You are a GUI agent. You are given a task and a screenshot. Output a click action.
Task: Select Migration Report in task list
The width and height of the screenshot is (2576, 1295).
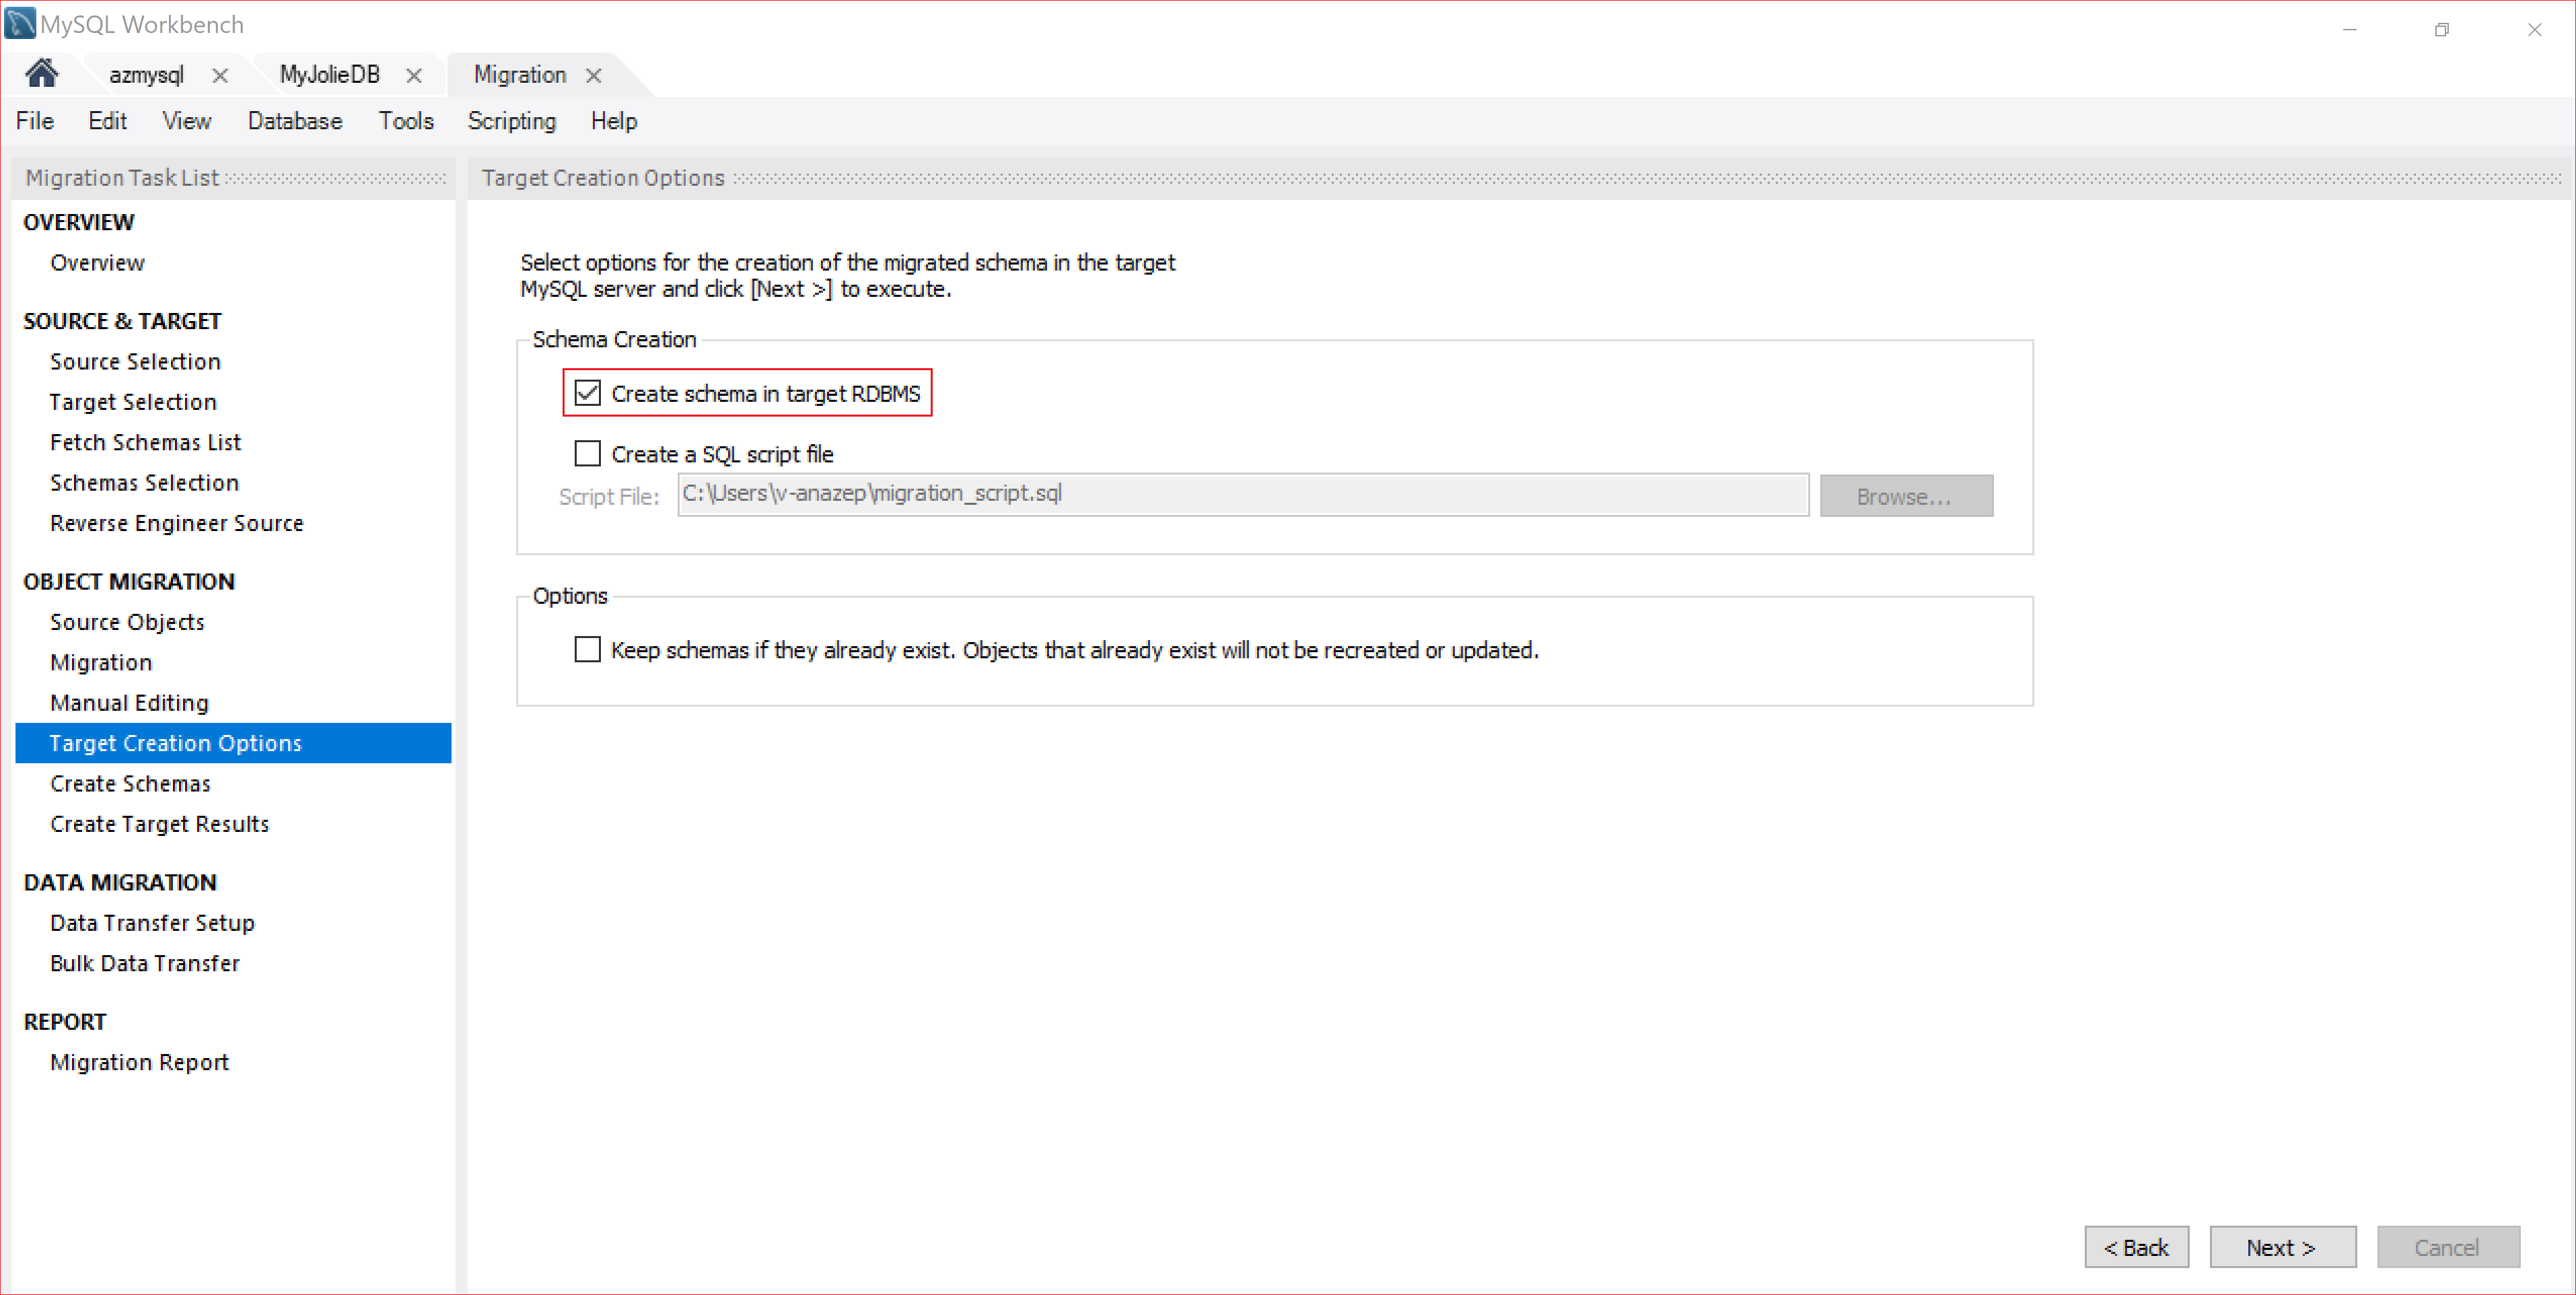[137, 1061]
